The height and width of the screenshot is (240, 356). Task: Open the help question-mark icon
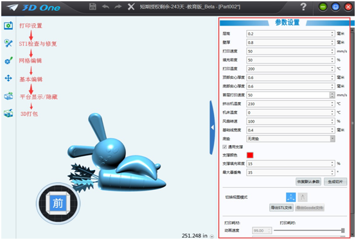point(303,7)
